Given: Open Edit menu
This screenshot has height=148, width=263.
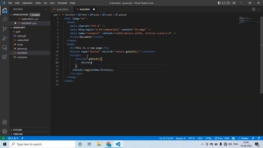Looking at the screenshot, I should [x=17, y=3].
